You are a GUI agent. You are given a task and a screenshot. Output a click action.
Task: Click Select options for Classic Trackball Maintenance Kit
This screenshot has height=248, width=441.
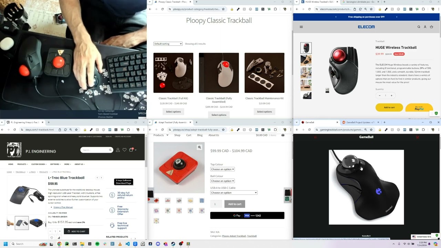coord(265,112)
